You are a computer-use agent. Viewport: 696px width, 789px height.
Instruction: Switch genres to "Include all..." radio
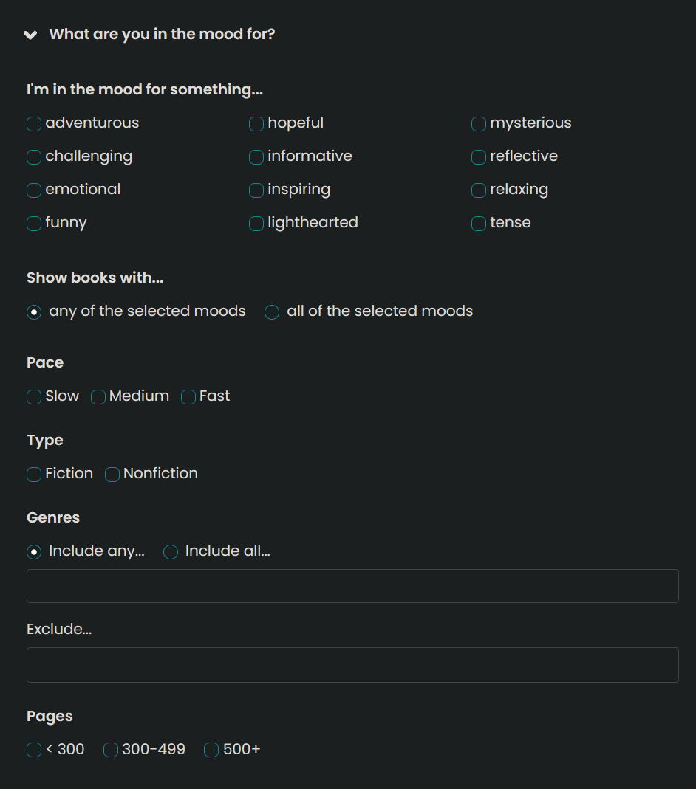[x=171, y=552]
